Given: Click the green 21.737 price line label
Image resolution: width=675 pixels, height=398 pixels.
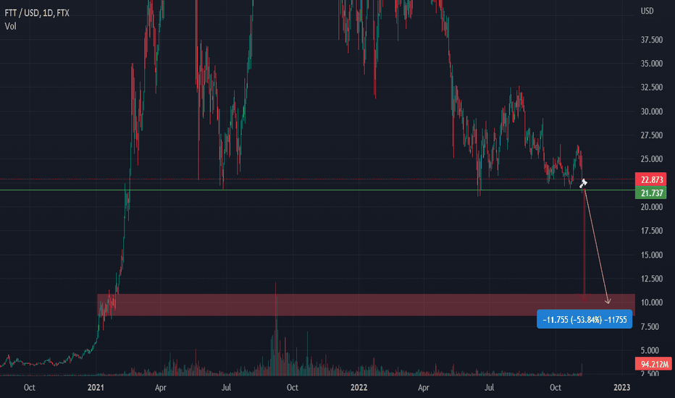Looking at the screenshot, I should pos(651,192).
